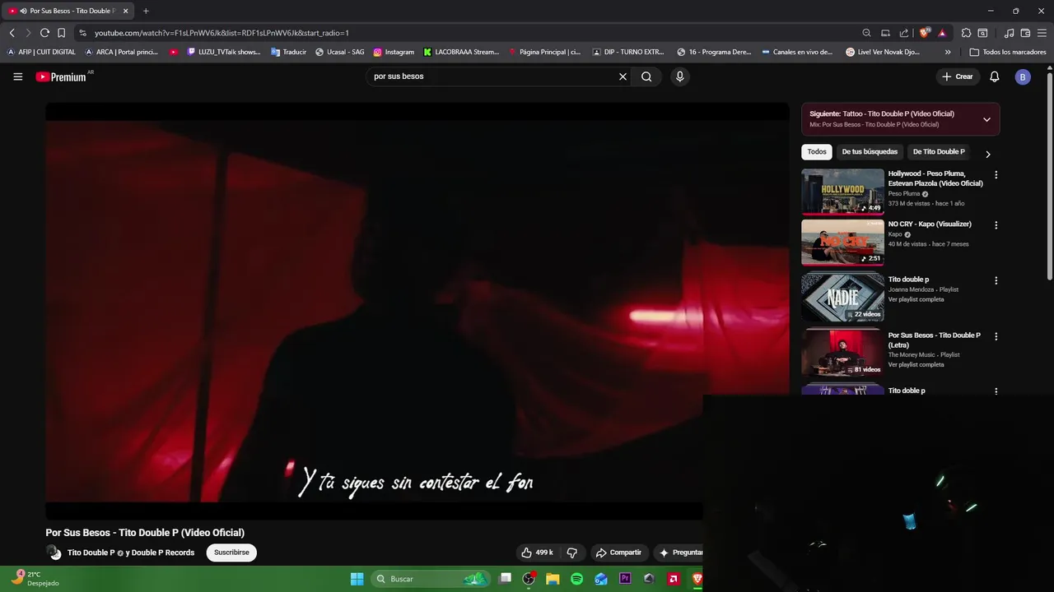
Task: Open LACOBRAAA Stream bookmark
Action: [x=461, y=52]
